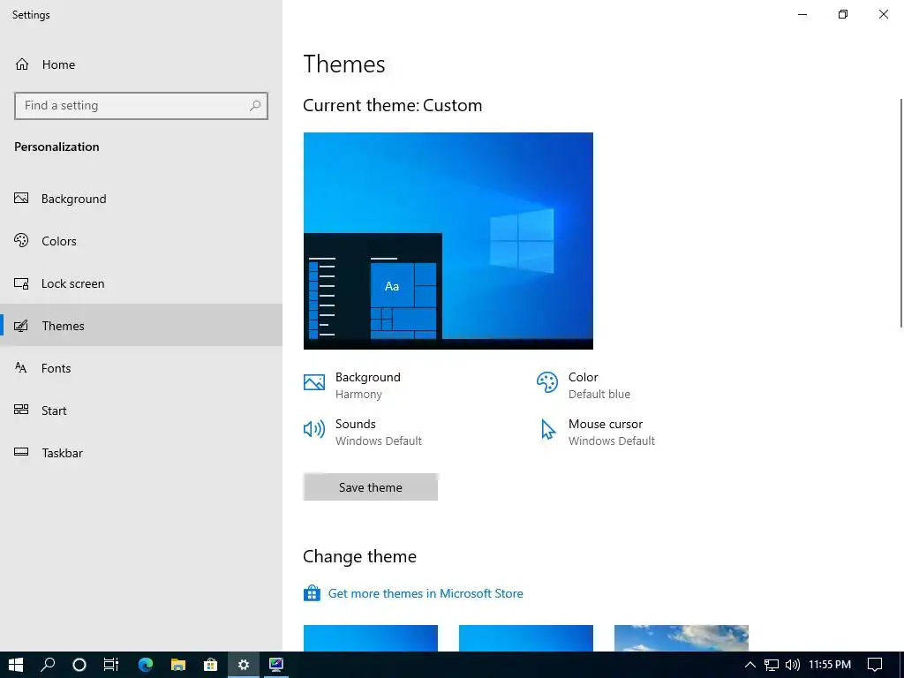The image size is (904, 678).
Task: Click the Sounds speaker icon under current theme
Action: (x=314, y=429)
